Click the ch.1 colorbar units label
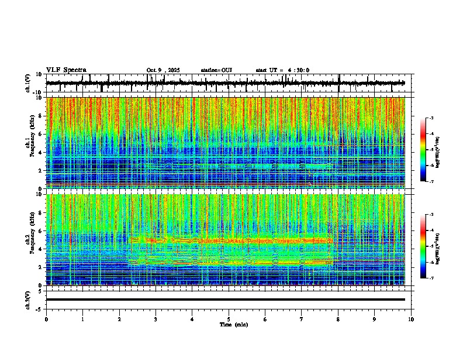Screen dimensions: 463x358 pyautogui.click(x=438, y=152)
